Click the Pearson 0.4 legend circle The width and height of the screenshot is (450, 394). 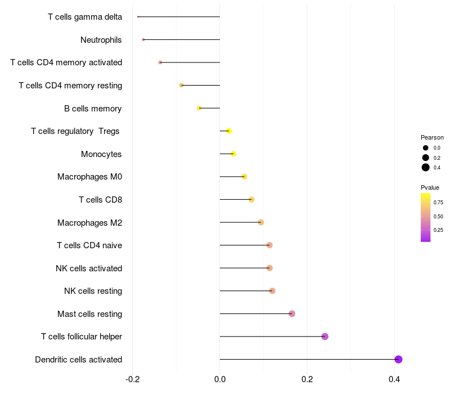coord(425,167)
